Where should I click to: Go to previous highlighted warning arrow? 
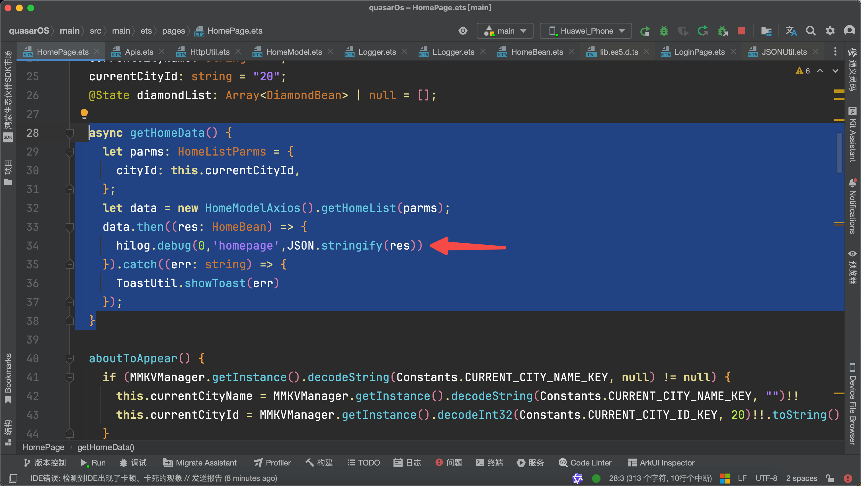820,71
